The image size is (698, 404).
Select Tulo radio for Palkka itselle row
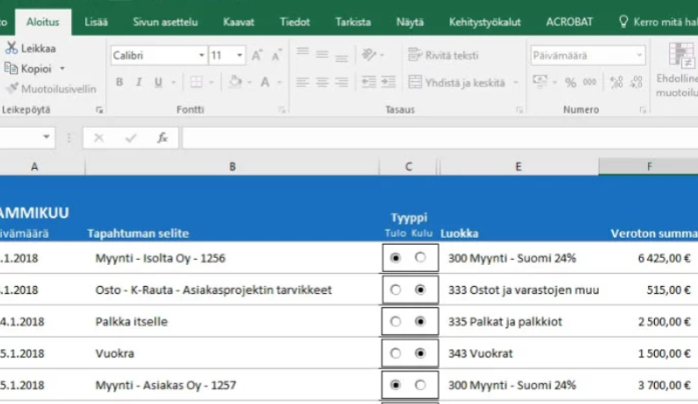pyautogui.click(x=396, y=321)
